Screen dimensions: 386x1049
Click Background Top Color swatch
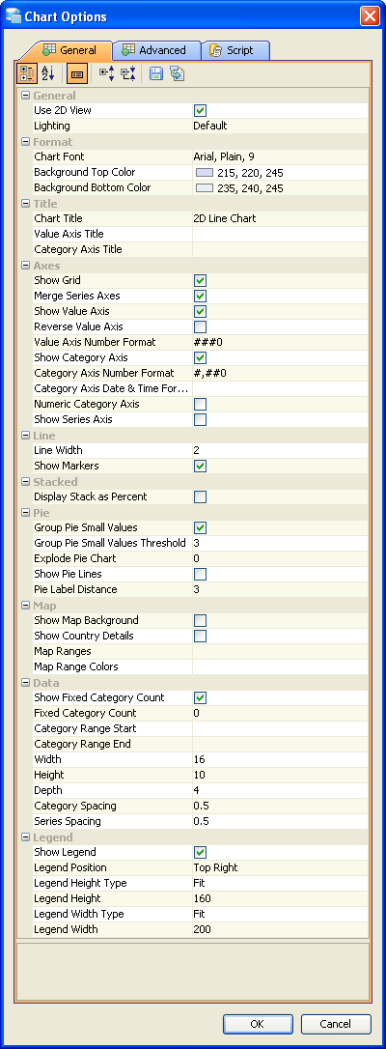[x=204, y=173]
